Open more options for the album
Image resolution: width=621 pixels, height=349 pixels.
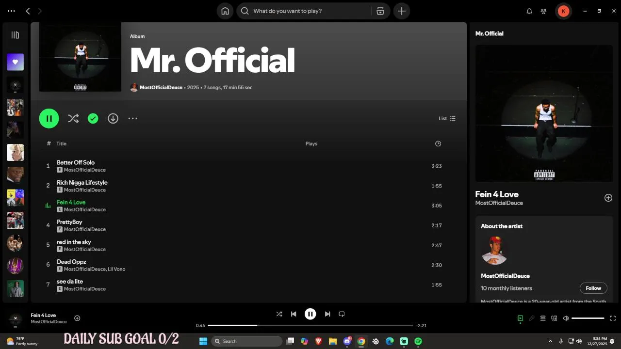click(x=133, y=118)
